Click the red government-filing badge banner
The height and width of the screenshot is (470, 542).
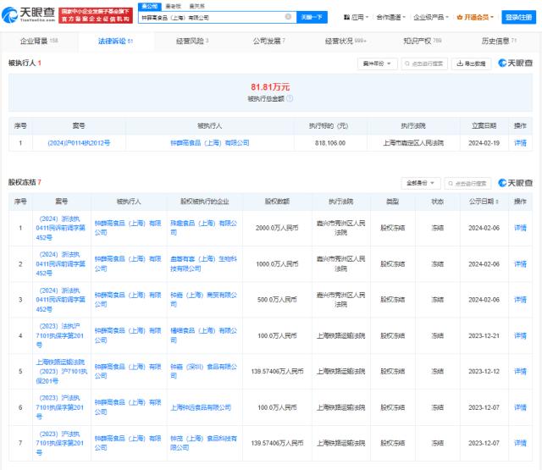[96, 15]
